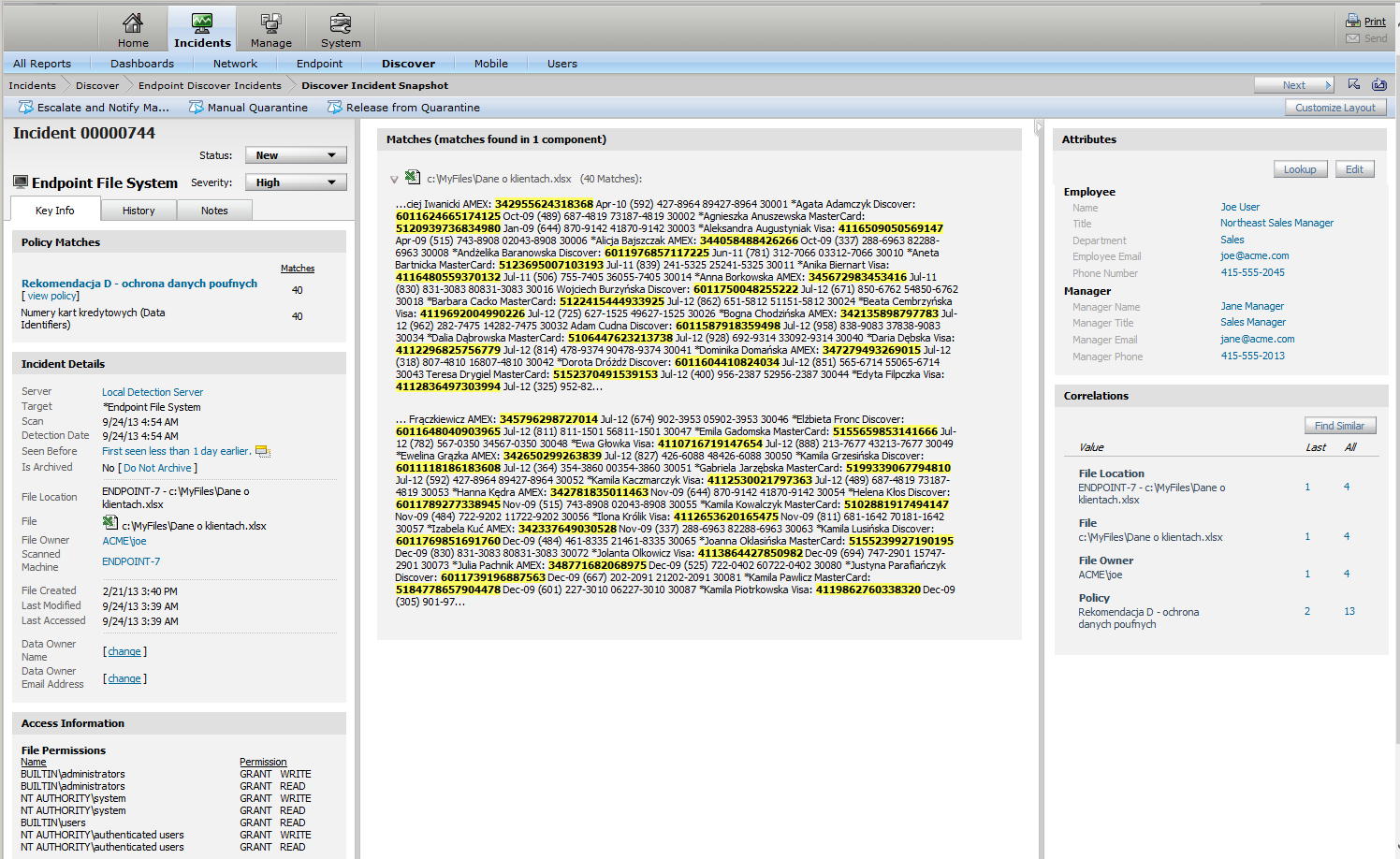Open the Local Detection Server link
The width and height of the screenshot is (1400, 859).
(x=153, y=392)
